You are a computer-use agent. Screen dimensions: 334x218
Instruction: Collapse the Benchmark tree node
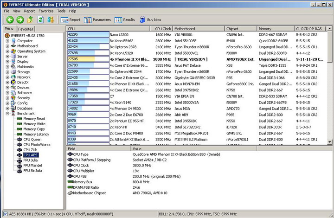7,114
